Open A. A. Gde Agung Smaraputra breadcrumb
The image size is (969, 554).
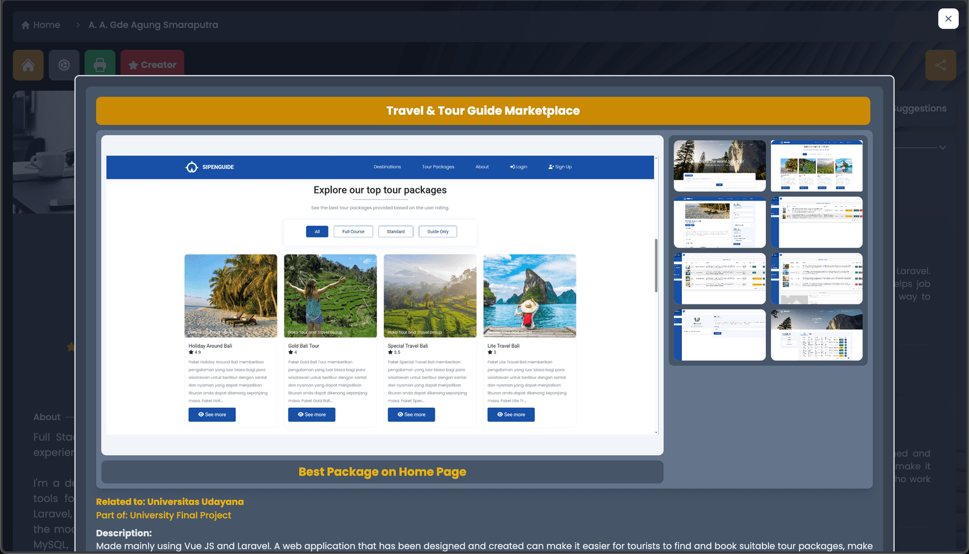coord(153,25)
